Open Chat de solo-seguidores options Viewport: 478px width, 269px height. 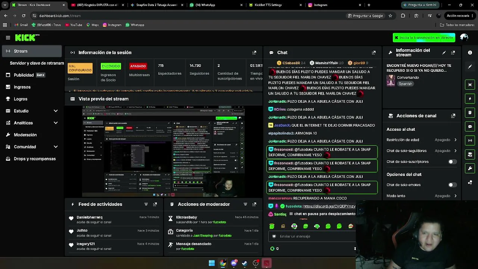(x=422, y=151)
